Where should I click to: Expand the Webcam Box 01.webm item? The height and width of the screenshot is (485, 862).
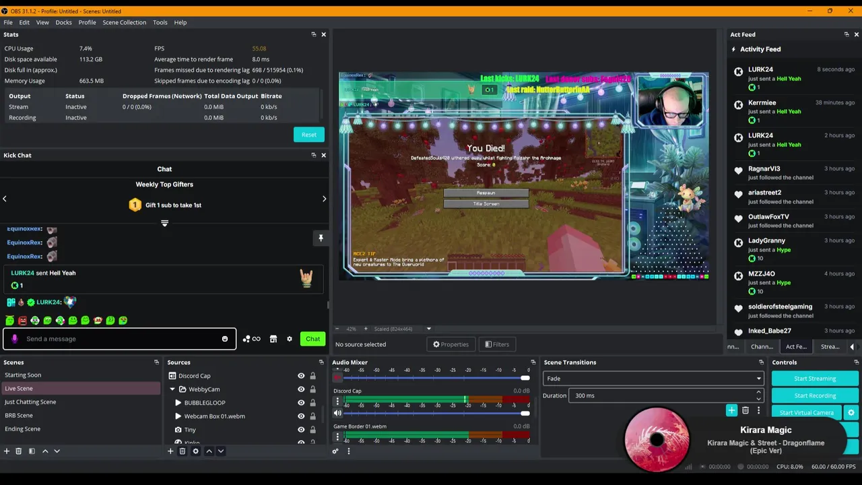click(x=178, y=416)
